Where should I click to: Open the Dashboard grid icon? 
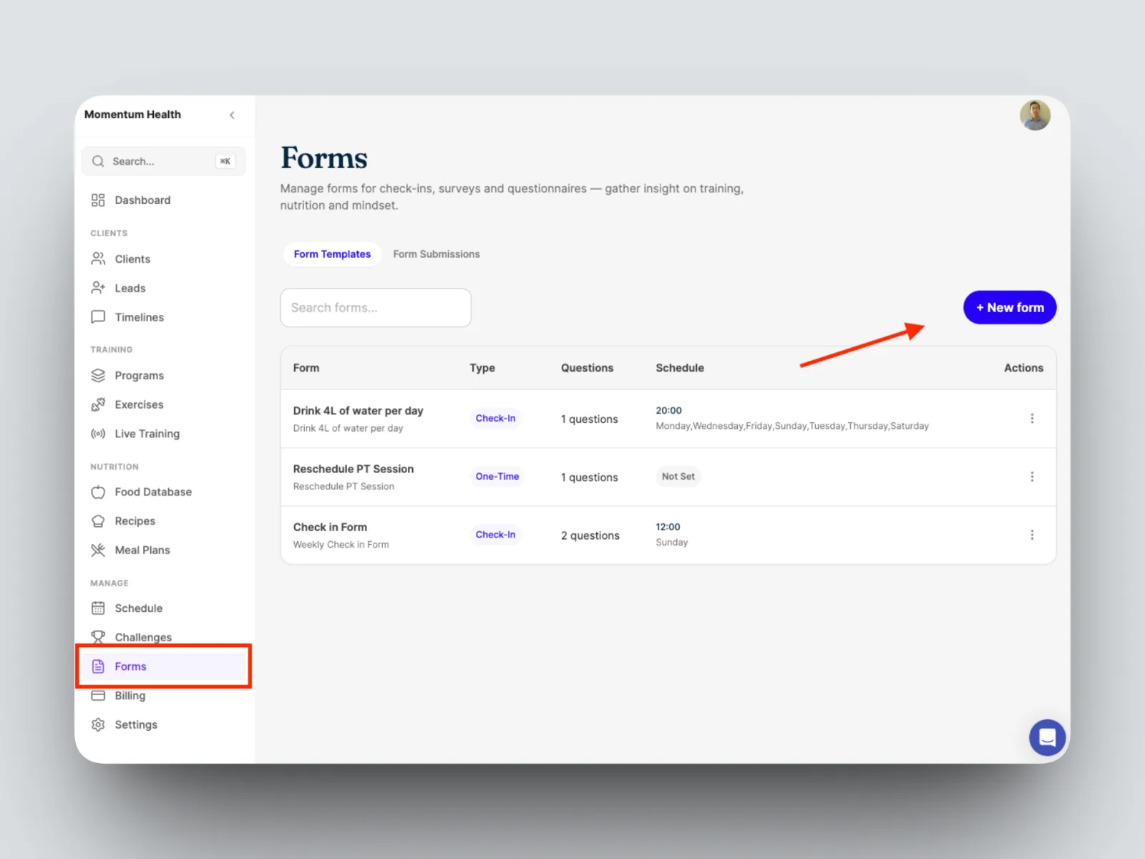pyautogui.click(x=98, y=200)
